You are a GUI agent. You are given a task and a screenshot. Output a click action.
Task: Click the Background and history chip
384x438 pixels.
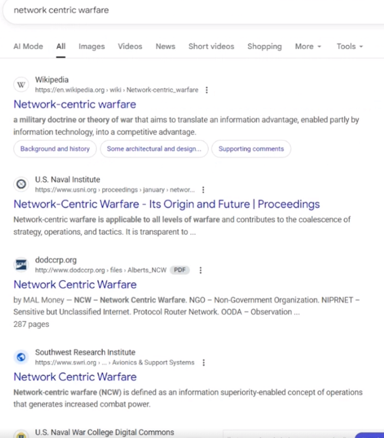pos(55,149)
